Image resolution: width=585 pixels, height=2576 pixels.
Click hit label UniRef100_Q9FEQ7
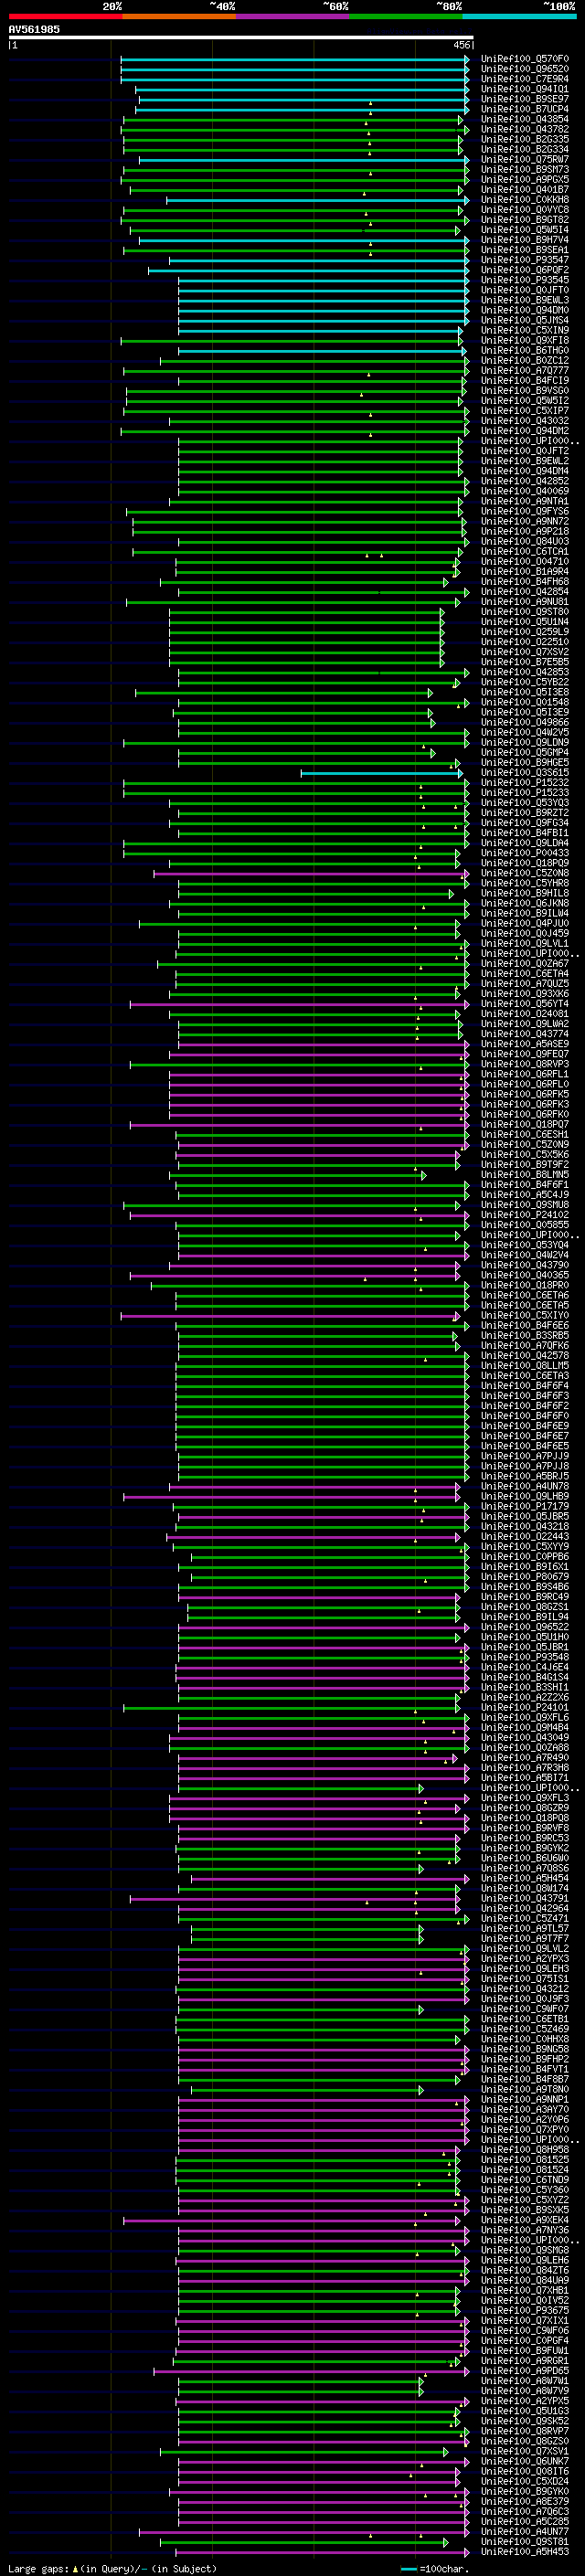(525, 1054)
